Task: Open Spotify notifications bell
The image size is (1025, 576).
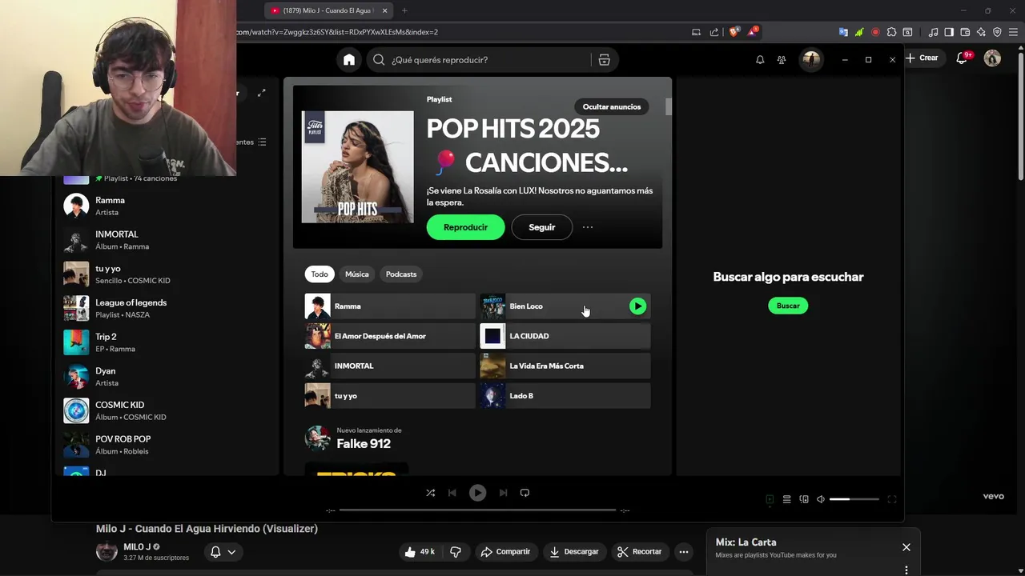Action: point(760,60)
